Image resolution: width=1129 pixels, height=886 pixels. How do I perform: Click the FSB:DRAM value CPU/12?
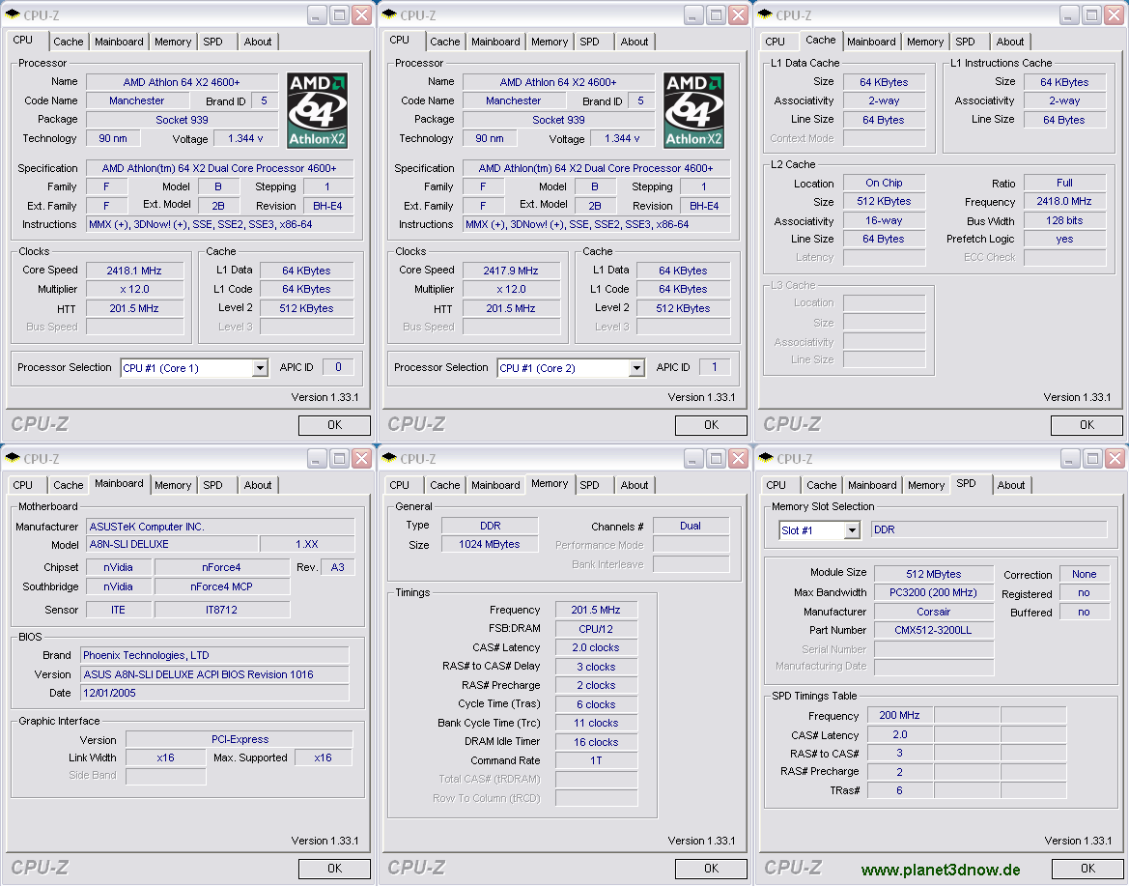[596, 629]
